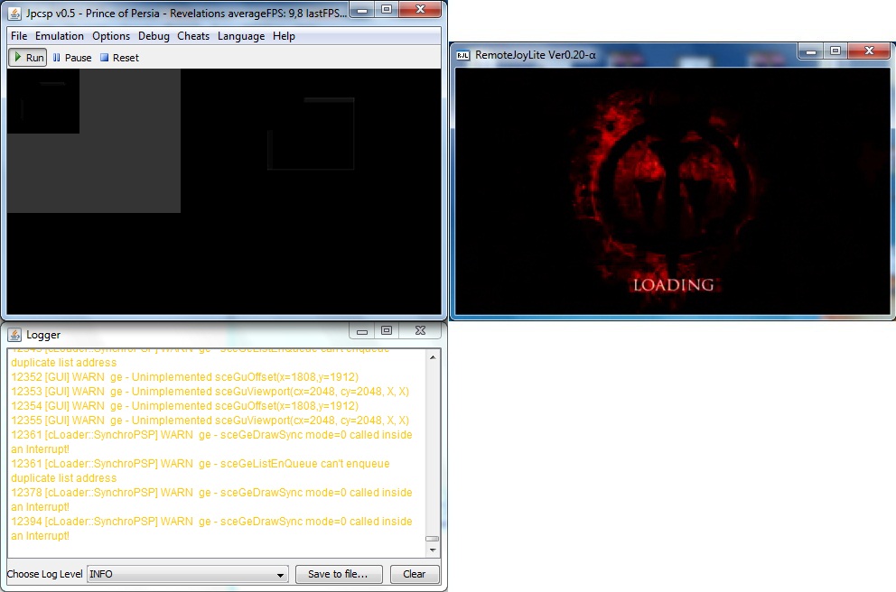Open the Emulation menu

pos(60,36)
